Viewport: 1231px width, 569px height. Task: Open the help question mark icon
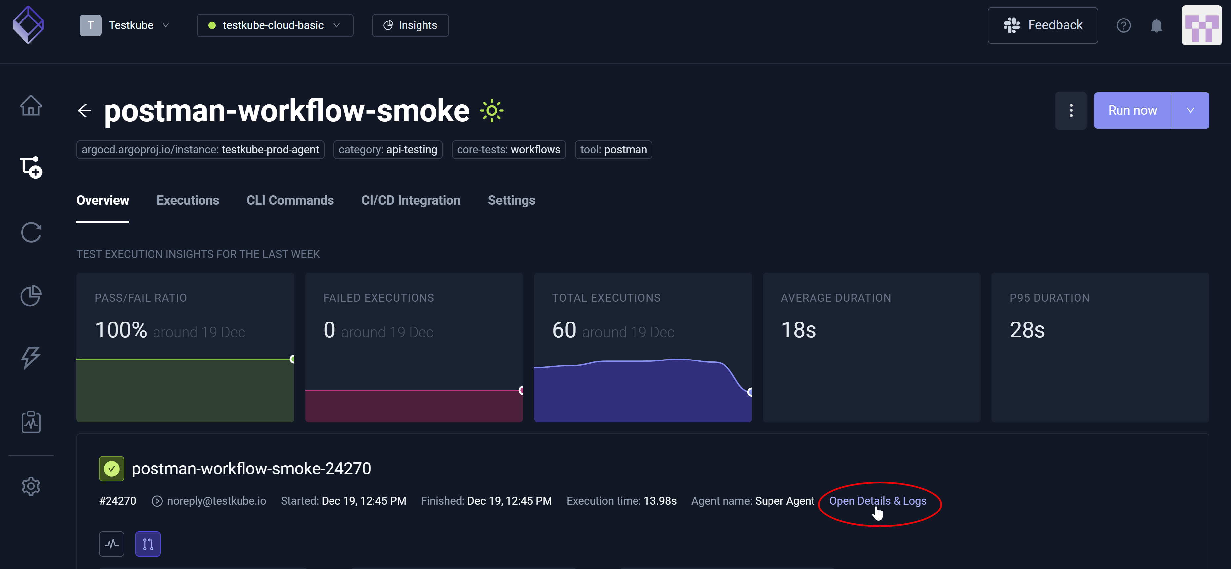pos(1123,25)
